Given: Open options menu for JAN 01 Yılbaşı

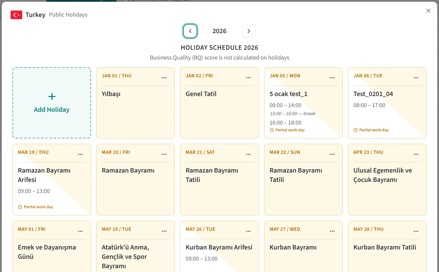Looking at the screenshot, I should pos(164,78).
